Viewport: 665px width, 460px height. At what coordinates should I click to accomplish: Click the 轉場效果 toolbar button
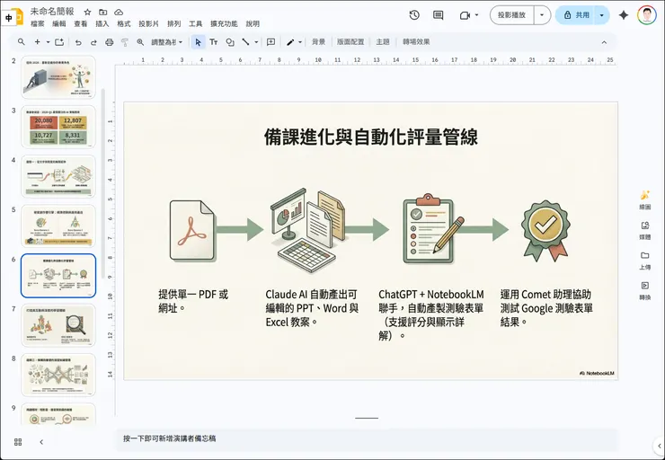pos(416,42)
